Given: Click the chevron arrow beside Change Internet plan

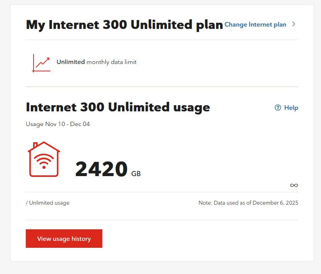Looking at the screenshot, I should [294, 24].
